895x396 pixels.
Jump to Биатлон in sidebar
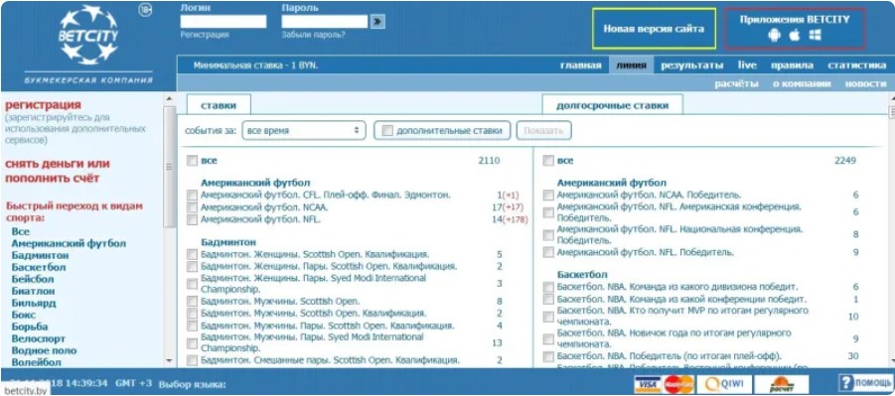coord(33,291)
